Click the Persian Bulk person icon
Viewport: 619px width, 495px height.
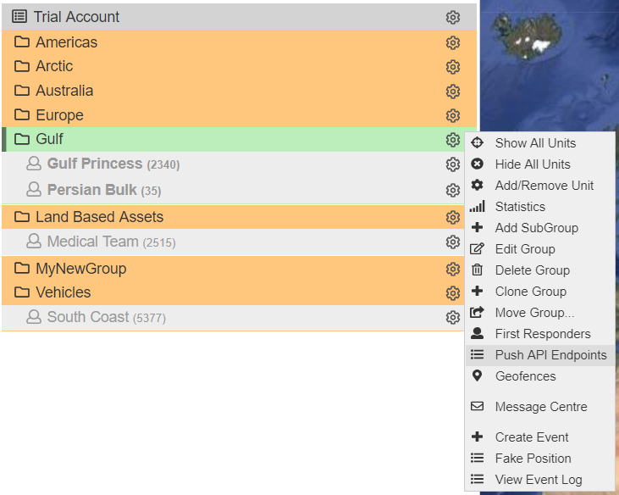[34, 189]
